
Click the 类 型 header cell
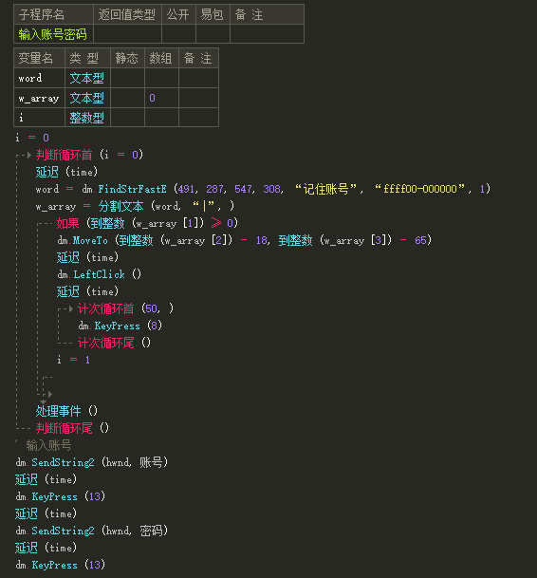(87, 58)
